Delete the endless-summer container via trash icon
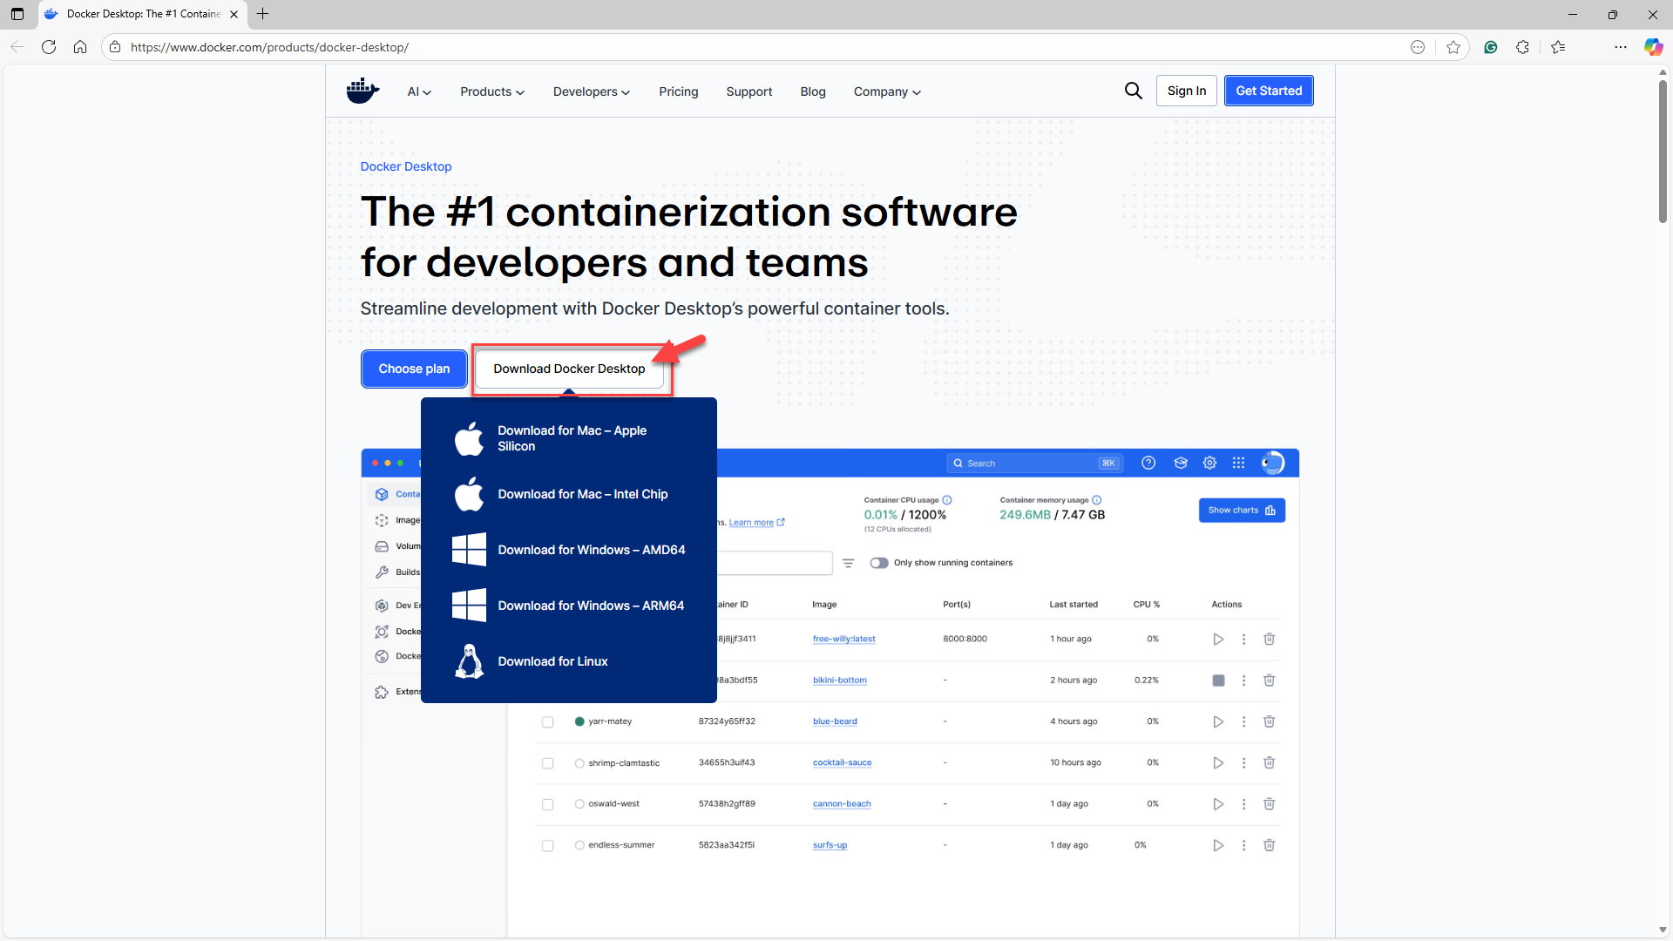1673x941 pixels. 1269,844
